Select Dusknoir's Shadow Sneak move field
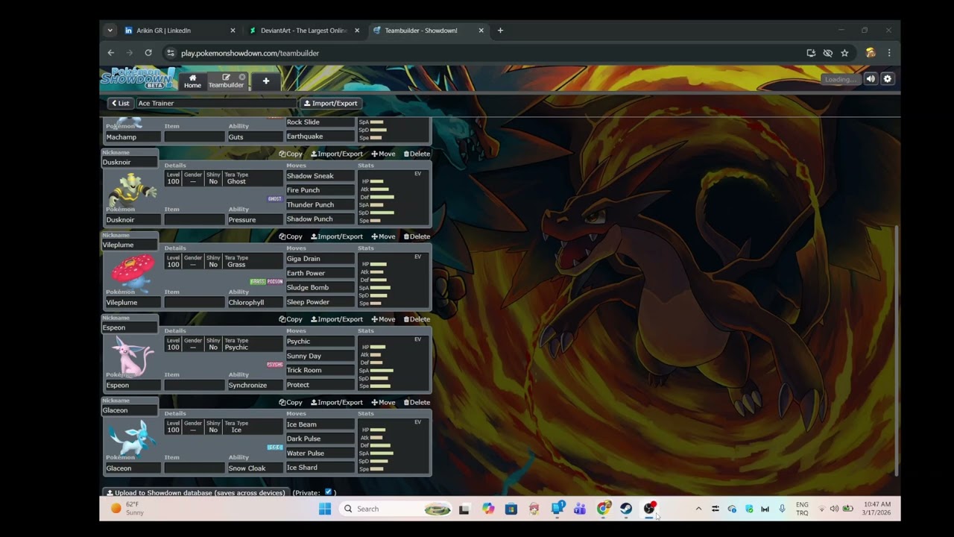 (320, 176)
